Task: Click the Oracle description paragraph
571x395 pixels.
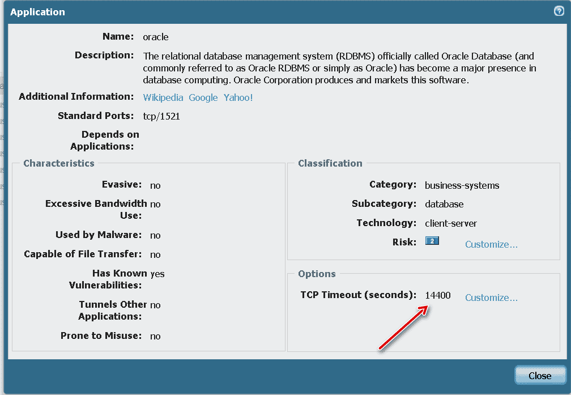Action: (339, 68)
